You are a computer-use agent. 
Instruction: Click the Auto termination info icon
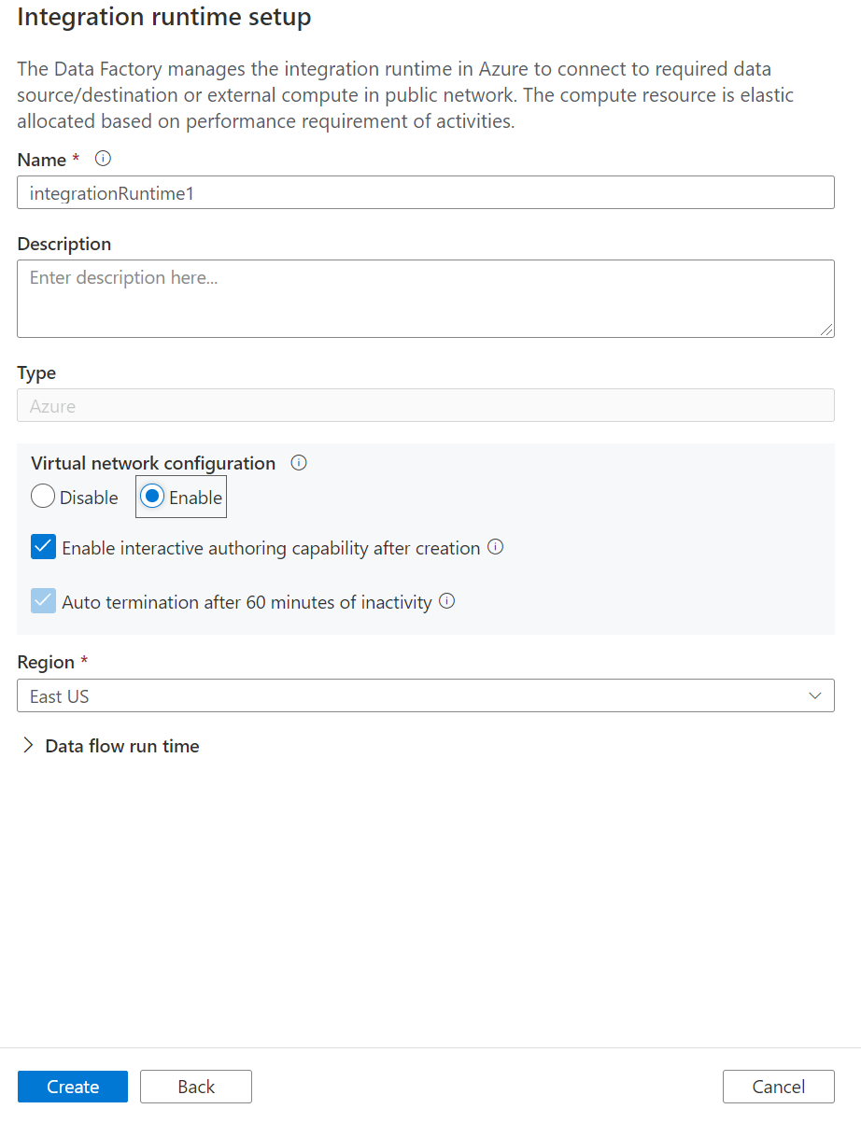pos(447,602)
